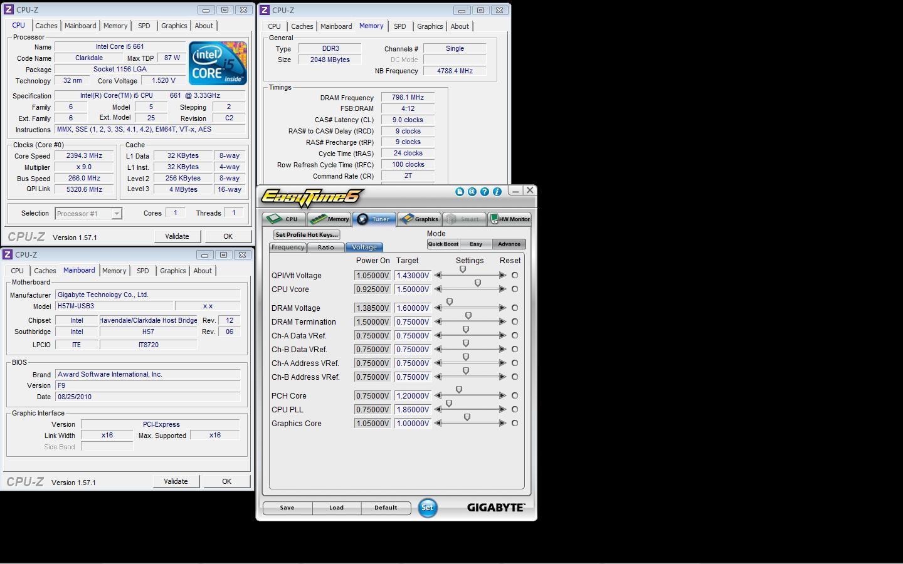Choose Advance mode
The width and height of the screenshot is (903, 564).
pyautogui.click(x=509, y=244)
